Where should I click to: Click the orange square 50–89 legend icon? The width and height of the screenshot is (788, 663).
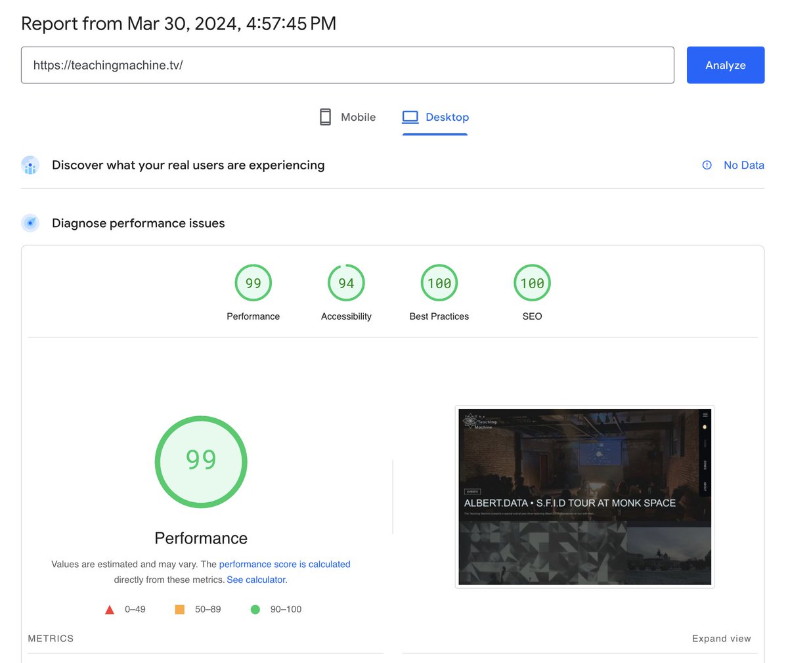(180, 610)
